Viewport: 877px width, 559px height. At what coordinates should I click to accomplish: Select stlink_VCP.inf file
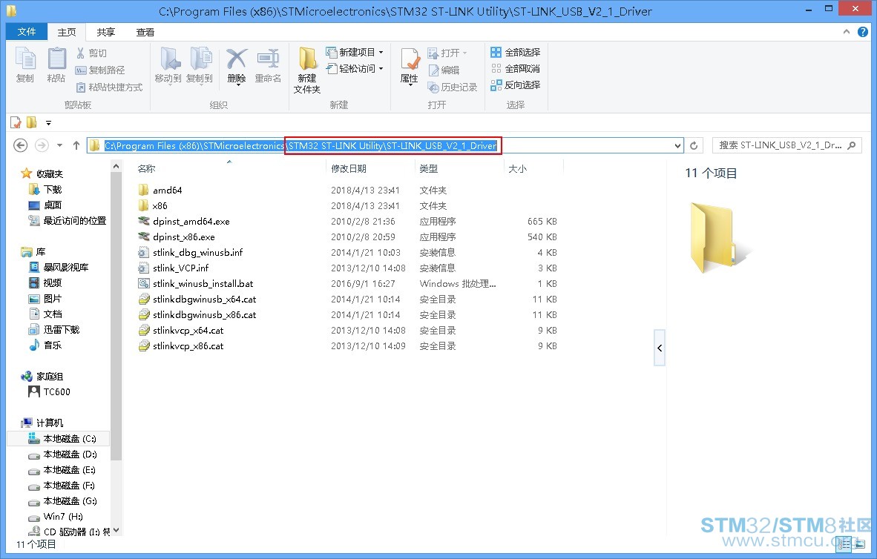180,268
